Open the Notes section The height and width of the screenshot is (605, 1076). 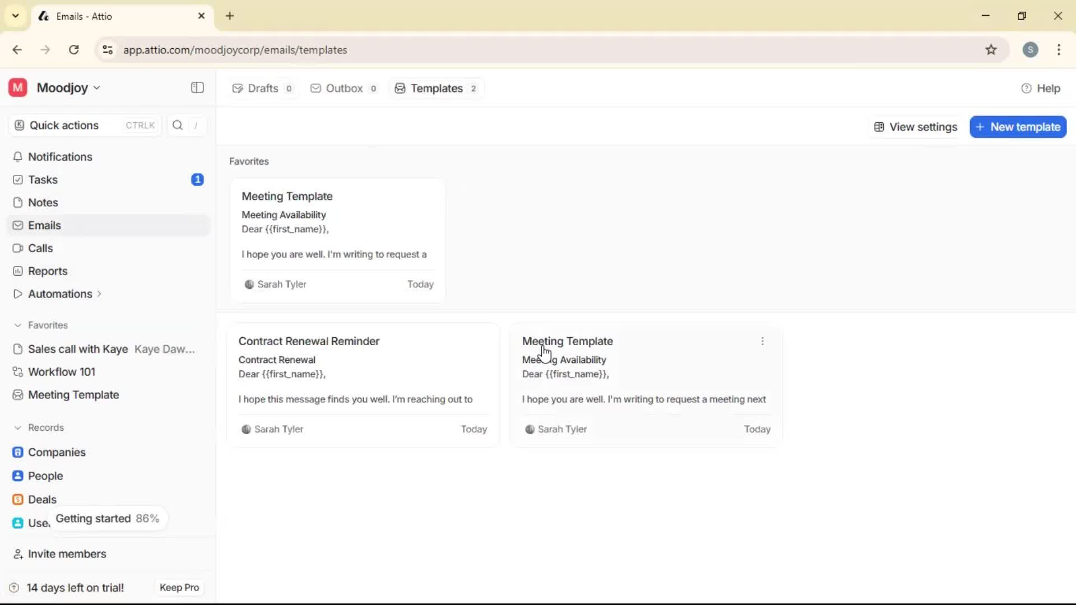pos(42,202)
